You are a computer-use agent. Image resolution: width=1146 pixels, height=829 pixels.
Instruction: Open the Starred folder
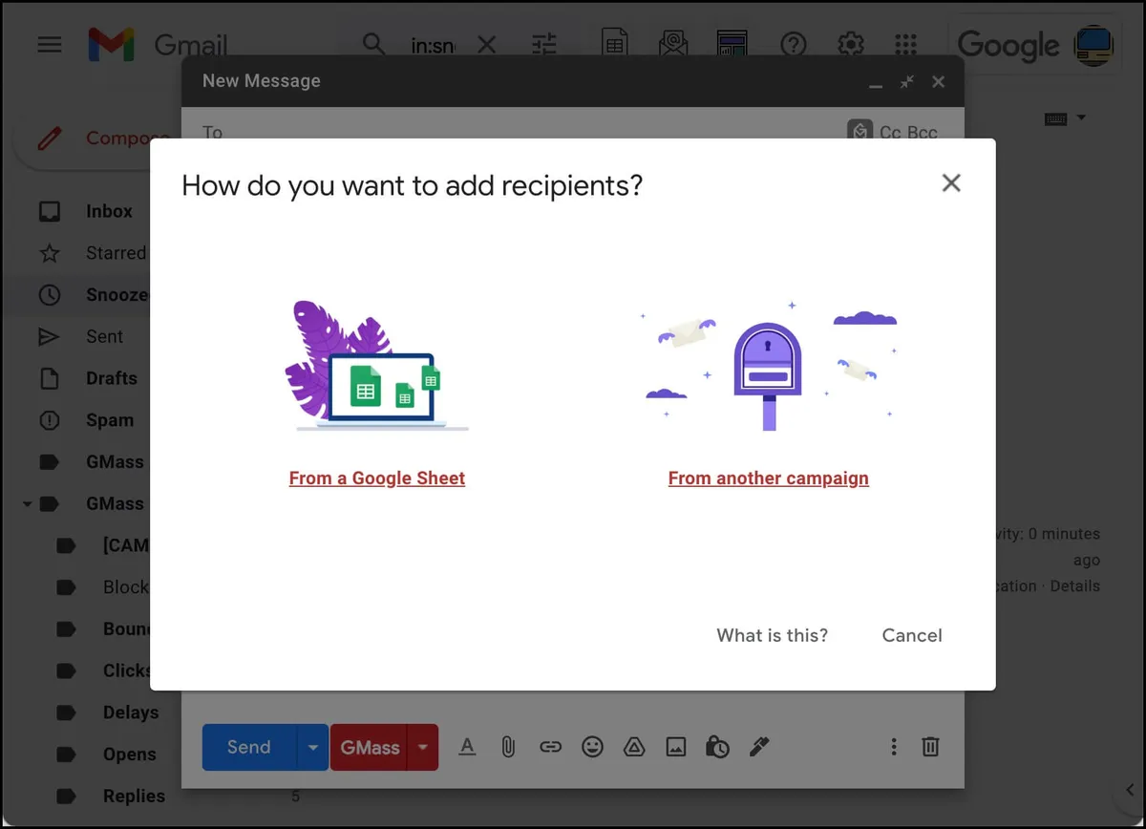[x=116, y=253]
